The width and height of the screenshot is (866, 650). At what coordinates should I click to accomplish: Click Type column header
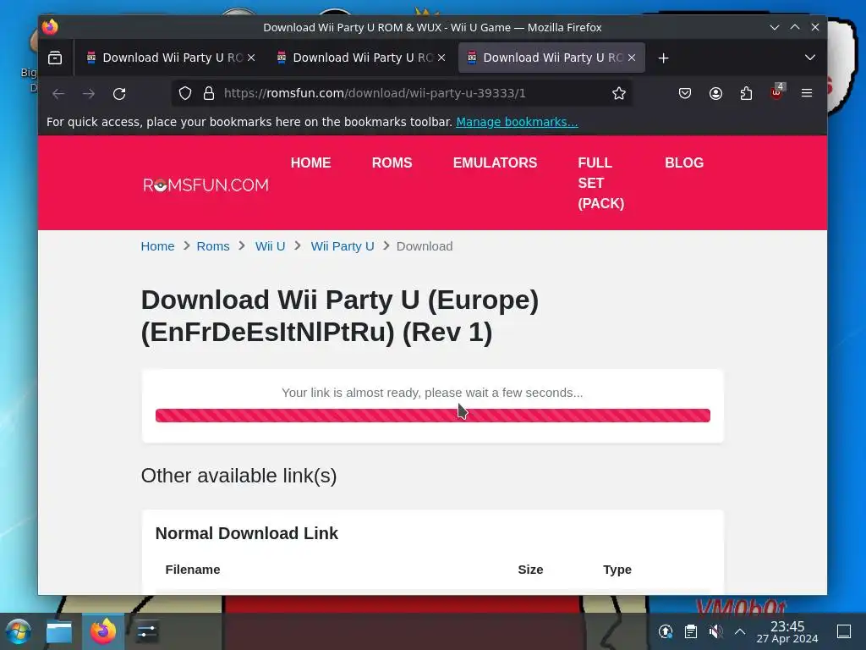pyautogui.click(x=617, y=570)
